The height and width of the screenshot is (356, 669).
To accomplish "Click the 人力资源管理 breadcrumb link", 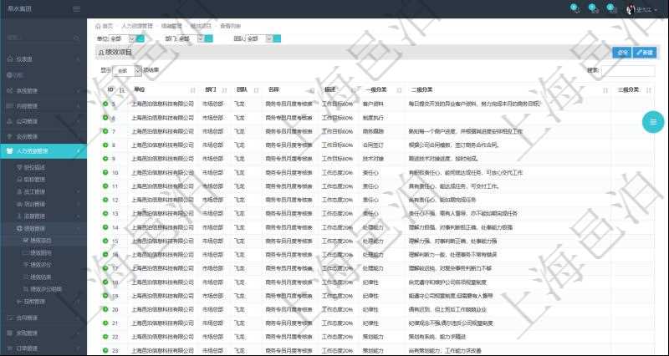I will pyautogui.click(x=136, y=26).
